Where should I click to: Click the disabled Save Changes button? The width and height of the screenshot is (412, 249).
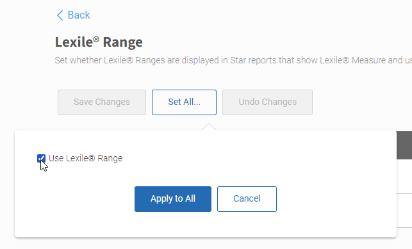coord(102,102)
